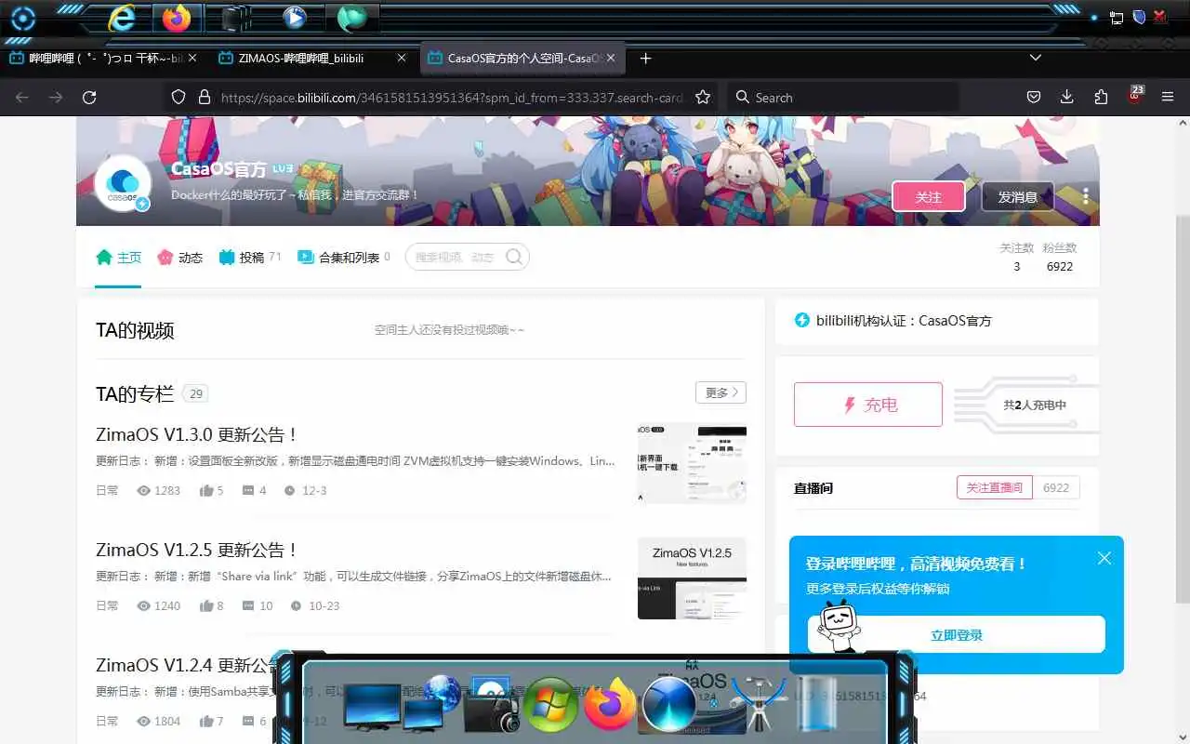Click the teal bird icon in the top launcher

(x=351, y=18)
